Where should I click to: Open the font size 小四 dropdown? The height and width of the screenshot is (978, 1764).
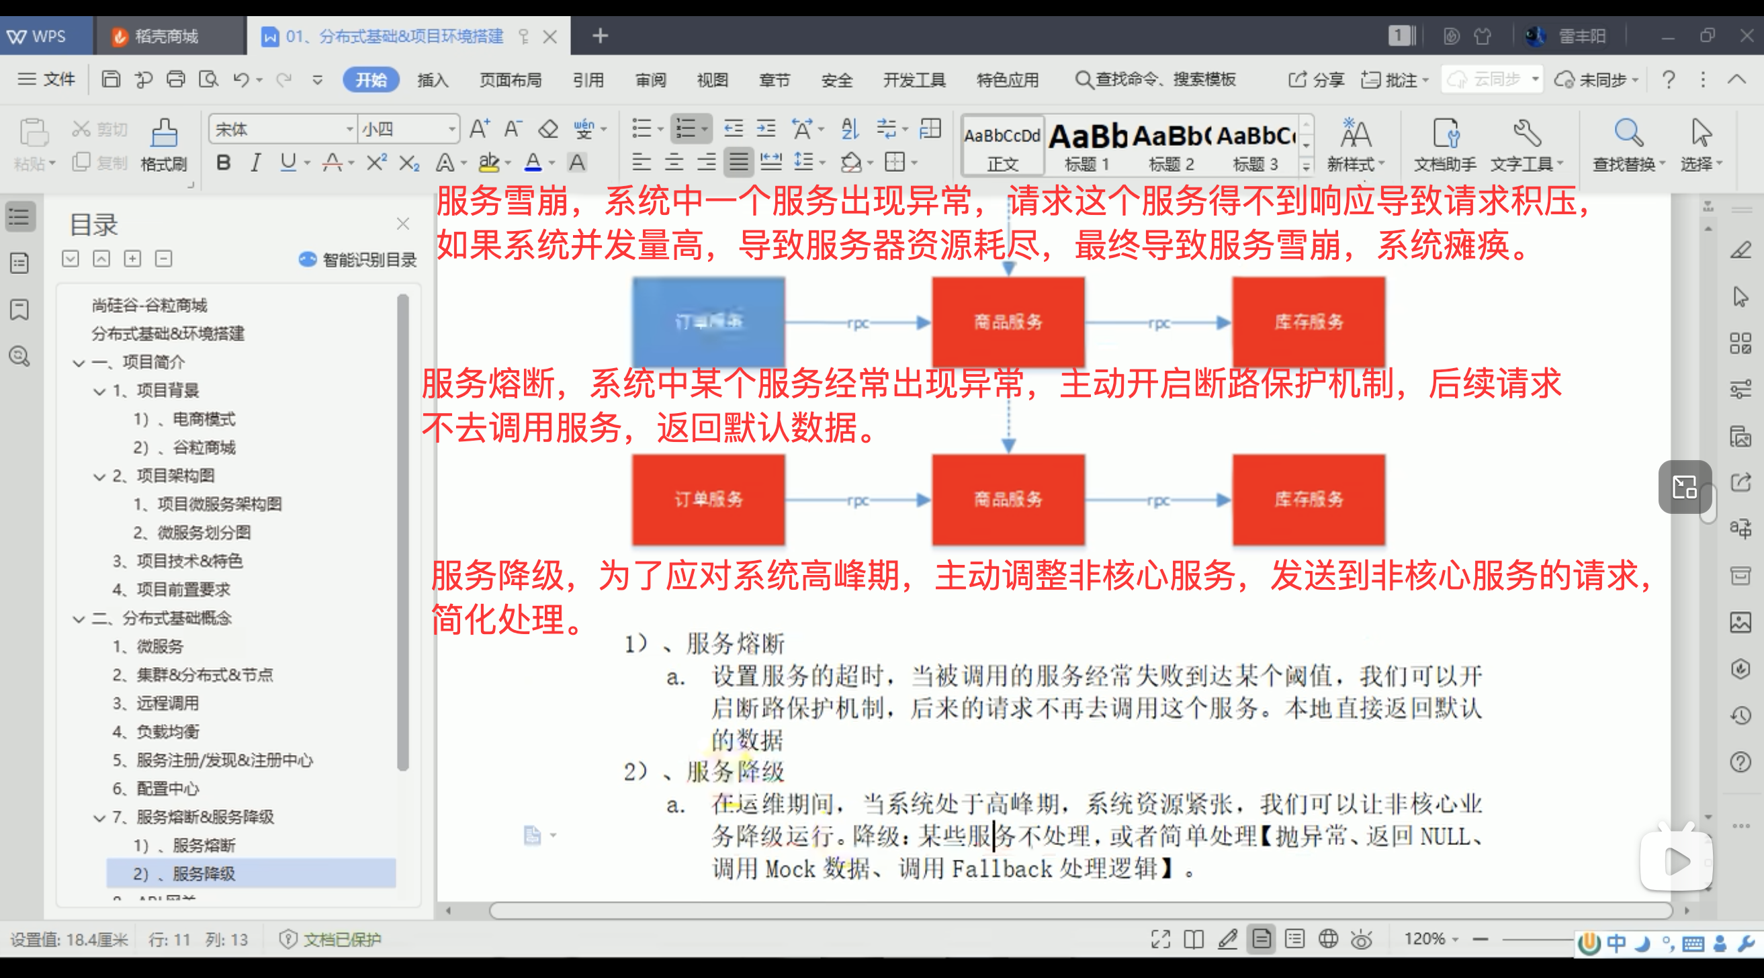(x=452, y=130)
